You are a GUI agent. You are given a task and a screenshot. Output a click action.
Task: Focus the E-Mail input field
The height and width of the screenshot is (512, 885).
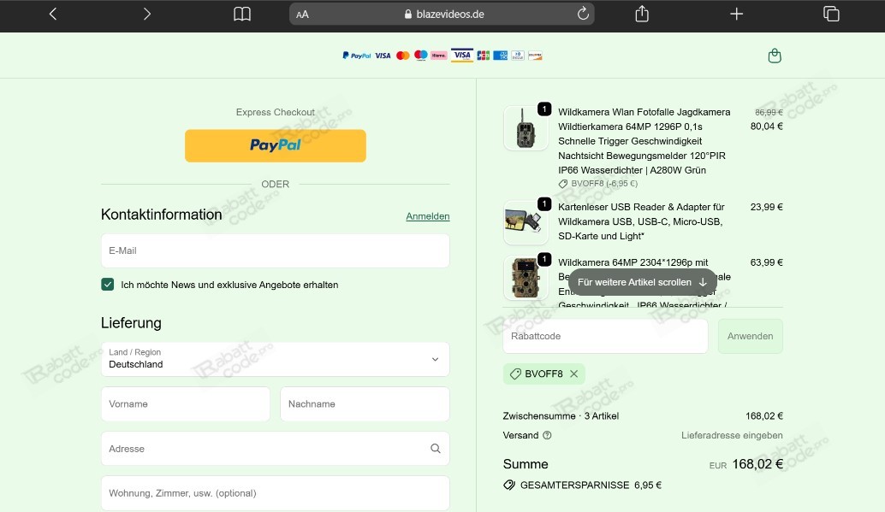(x=276, y=251)
